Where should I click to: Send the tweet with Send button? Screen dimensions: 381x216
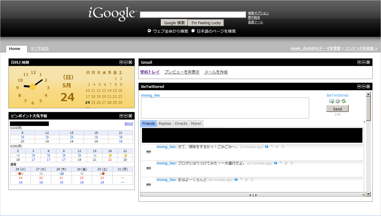coord(337,109)
